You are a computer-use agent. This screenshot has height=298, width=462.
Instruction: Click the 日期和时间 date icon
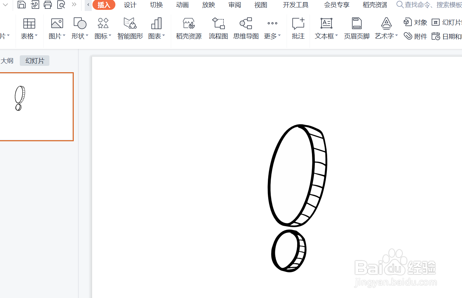436,36
